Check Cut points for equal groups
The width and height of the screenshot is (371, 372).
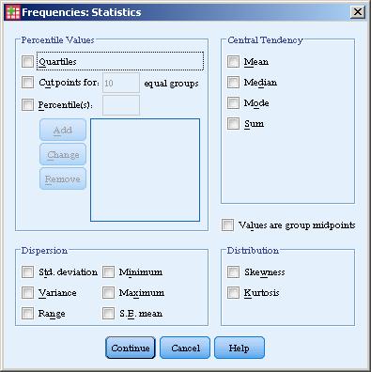pos(27,83)
